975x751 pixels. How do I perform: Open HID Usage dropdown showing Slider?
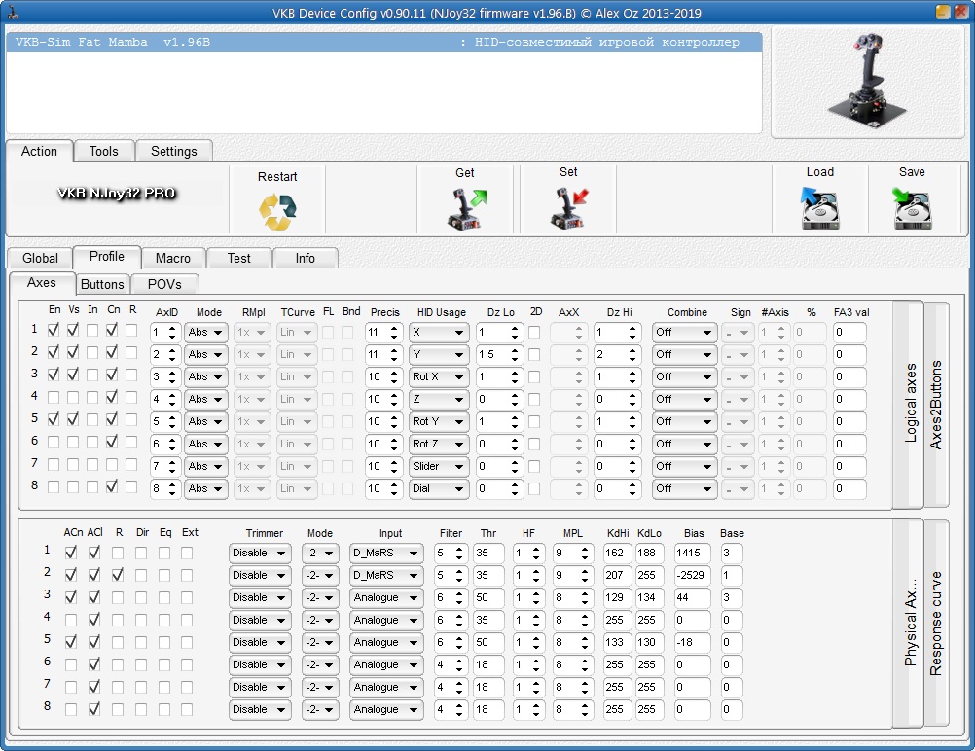(x=438, y=466)
